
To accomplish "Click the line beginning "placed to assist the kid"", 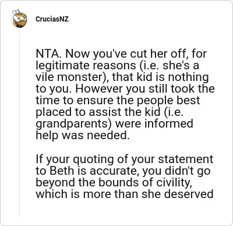I will tap(110, 112).
